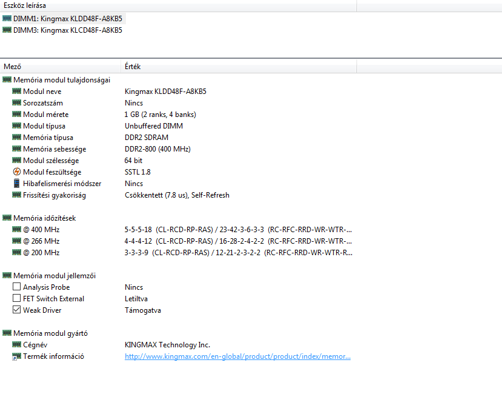
Task: Select the value 64 bit
Action: [x=133, y=161]
